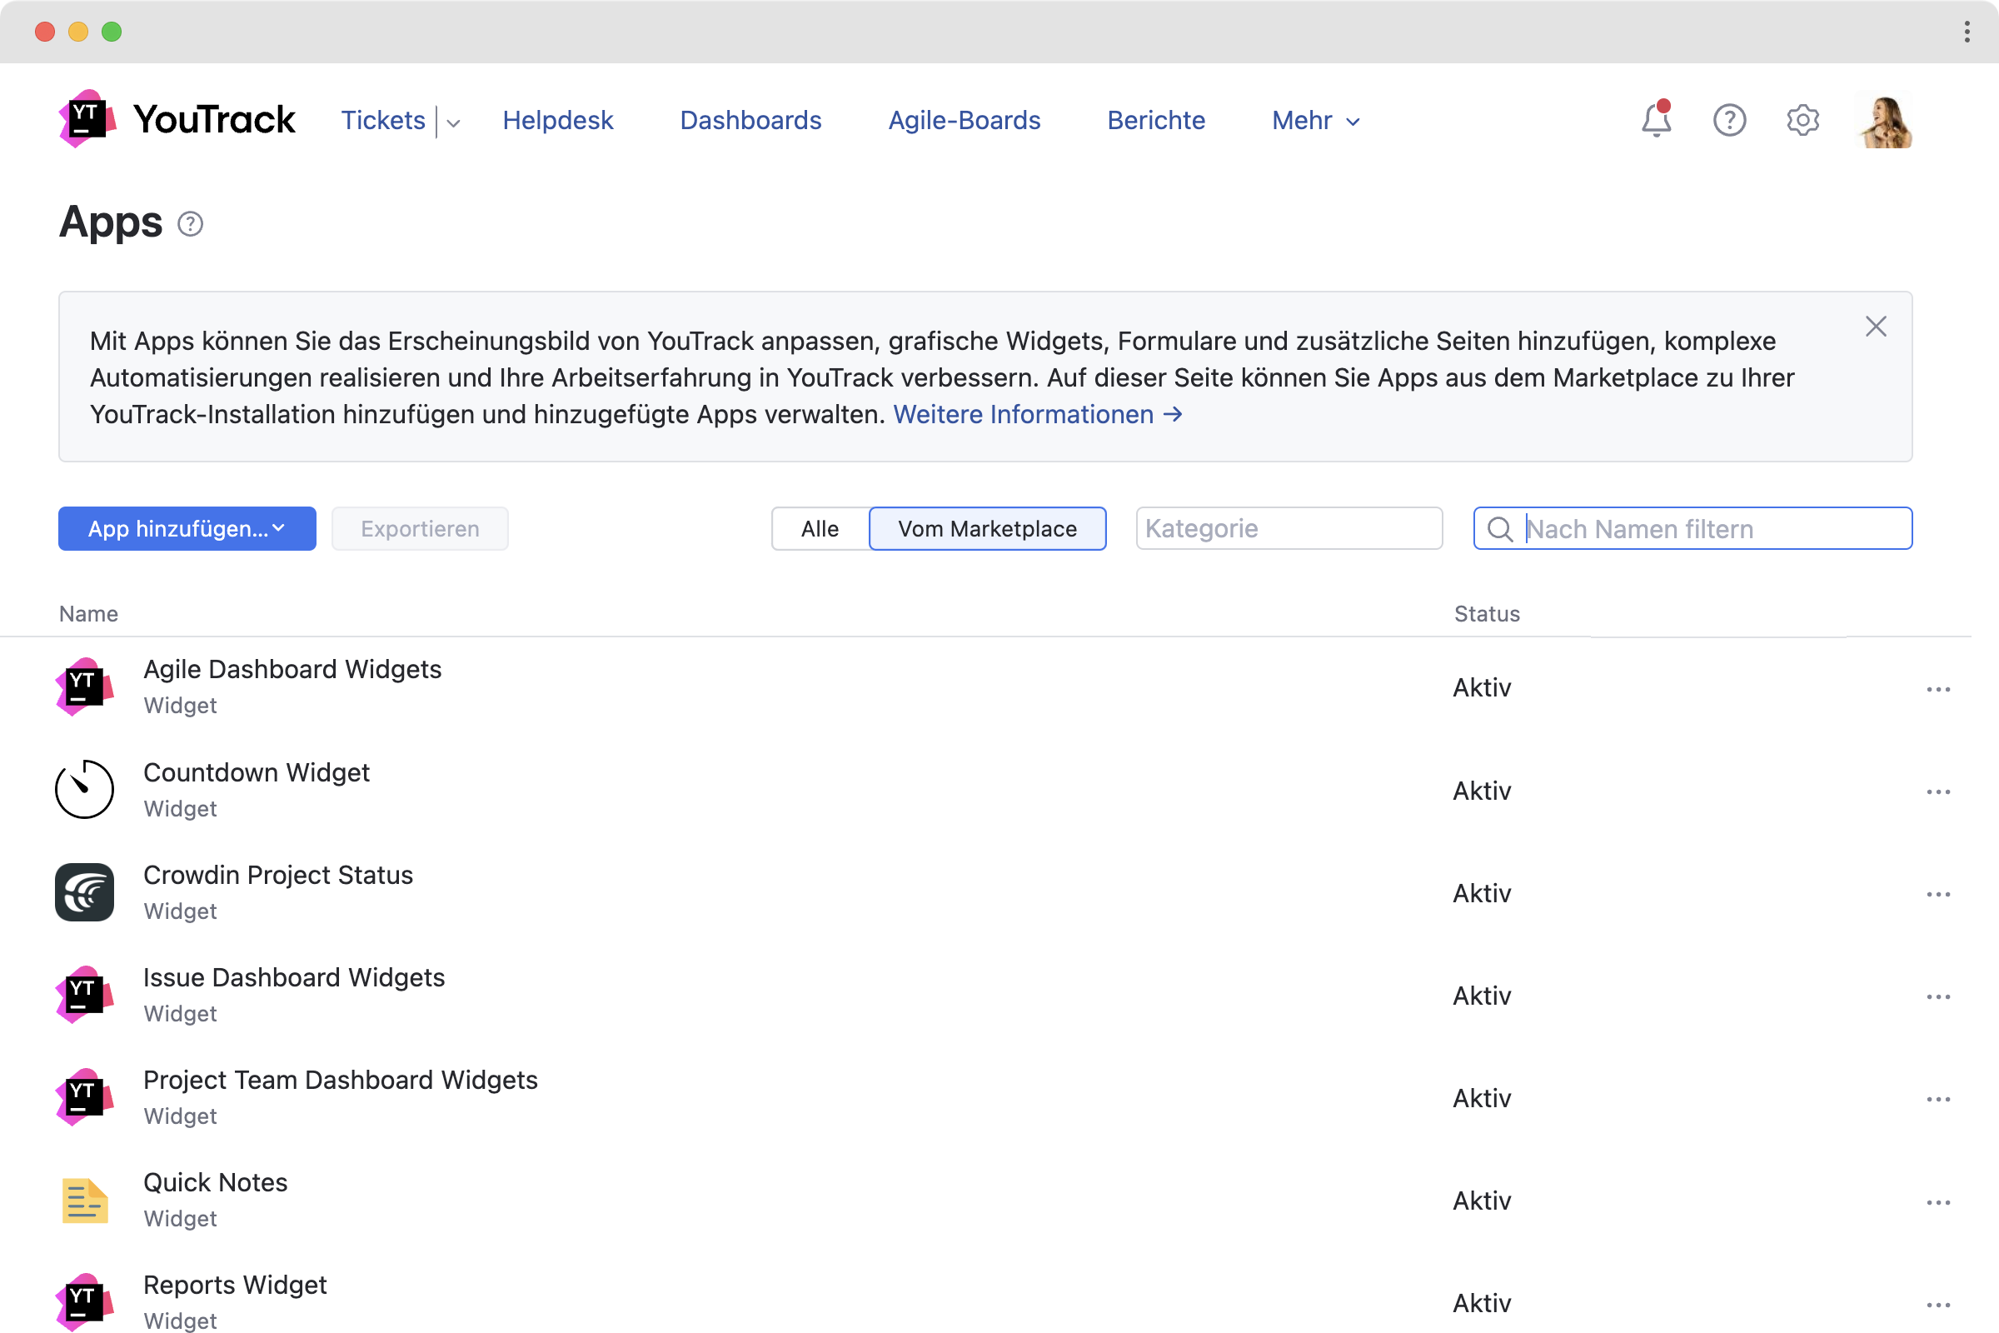The image size is (1999, 1333).
Task: Click Aktiv status of Crowdin Project Status
Action: click(1482, 893)
